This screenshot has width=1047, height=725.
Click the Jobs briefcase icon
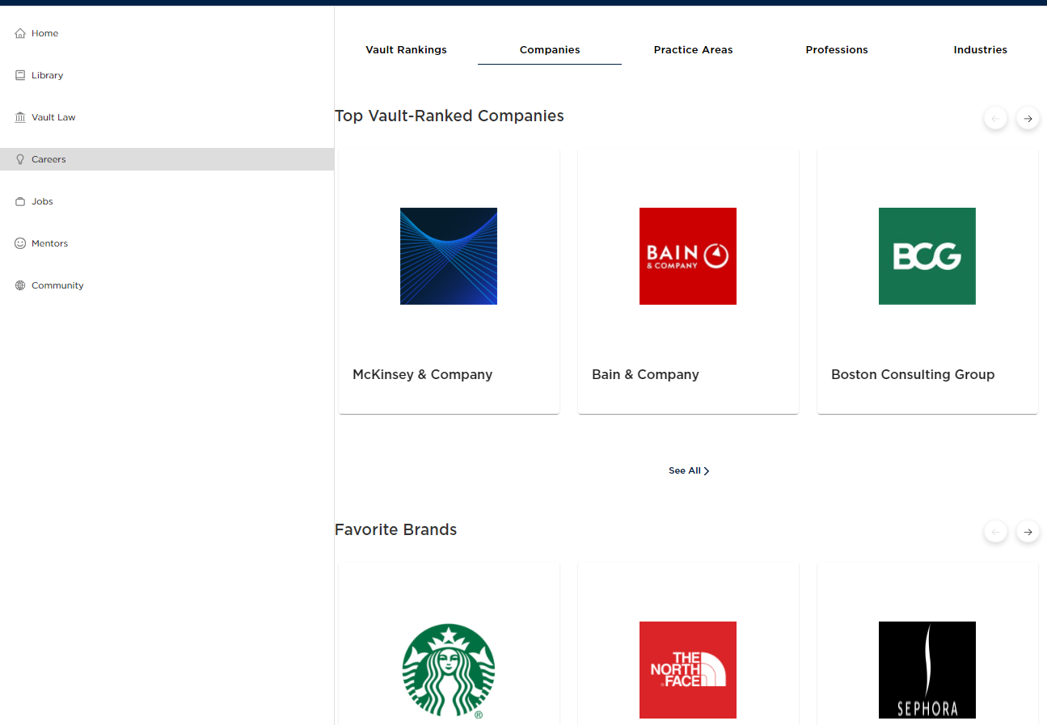pyautogui.click(x=20, y=202)
